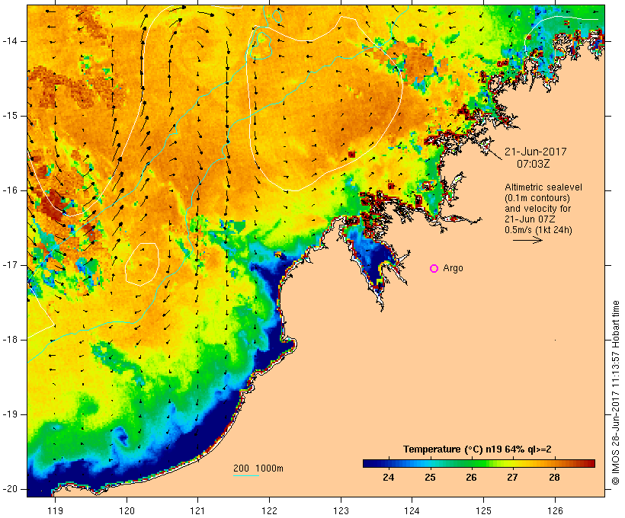Click the dark red end of temperature colorbar
This screenshot has height=518, width=625.
click(x=590, y=463)
